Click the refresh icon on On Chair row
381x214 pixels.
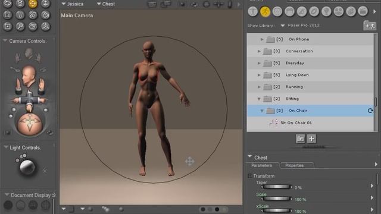click(370, 111)
